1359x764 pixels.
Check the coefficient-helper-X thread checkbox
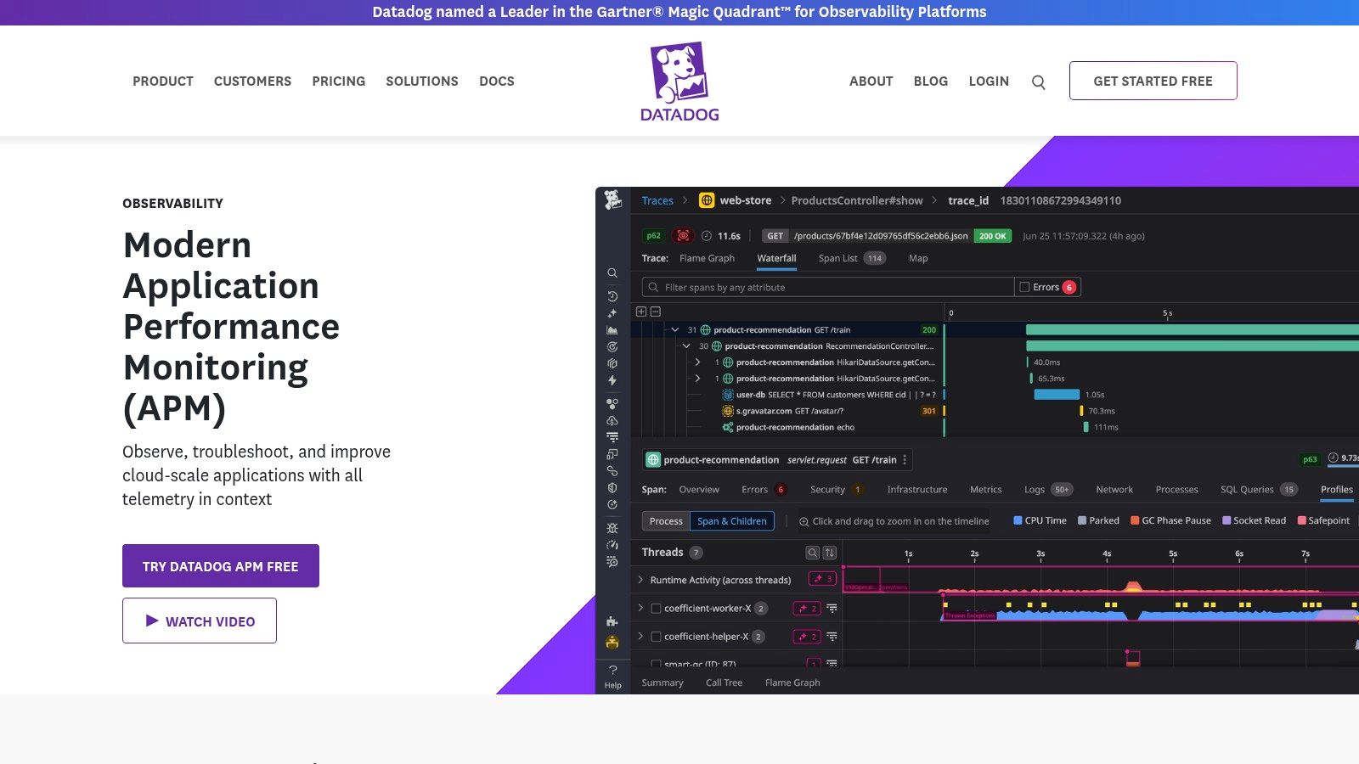[x=656, y=637]
